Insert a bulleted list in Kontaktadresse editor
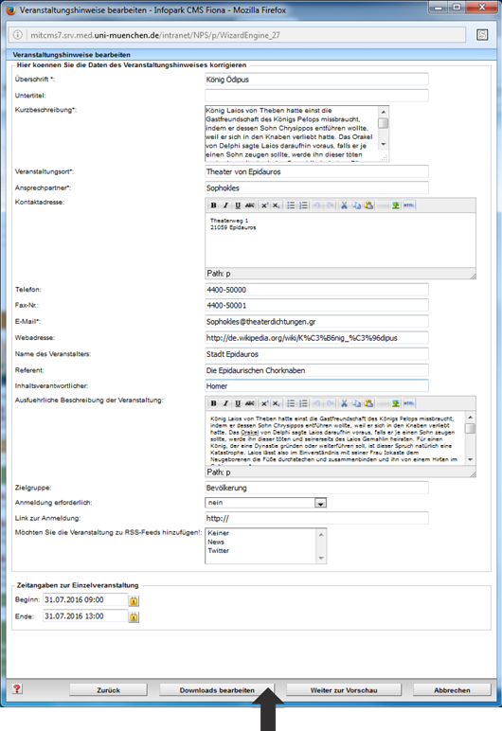Screen dimensions: 502x731 point(291,205)
